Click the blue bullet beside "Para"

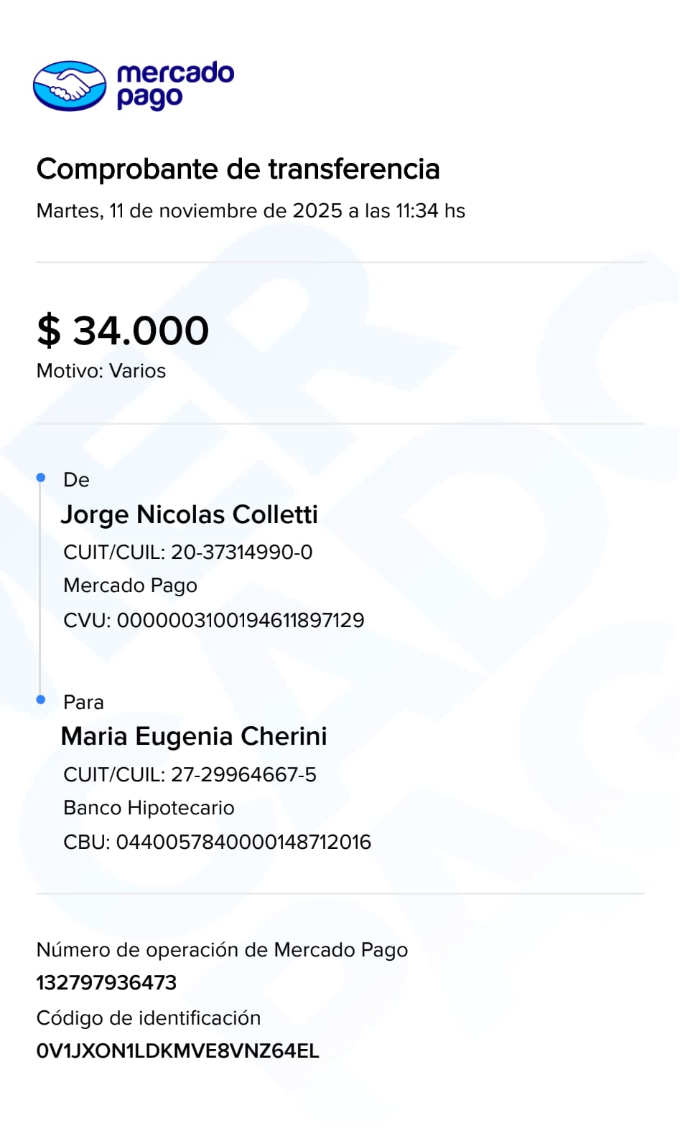pyautogui.click(x=41, y=700)
